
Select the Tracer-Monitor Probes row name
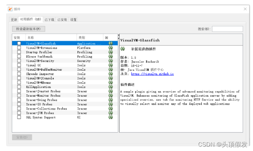coord(43,96)
